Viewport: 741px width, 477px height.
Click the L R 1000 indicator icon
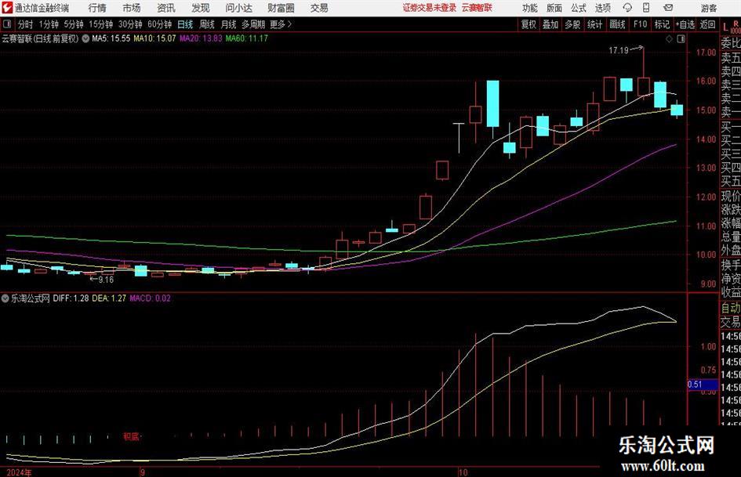(x=731, y=27)
